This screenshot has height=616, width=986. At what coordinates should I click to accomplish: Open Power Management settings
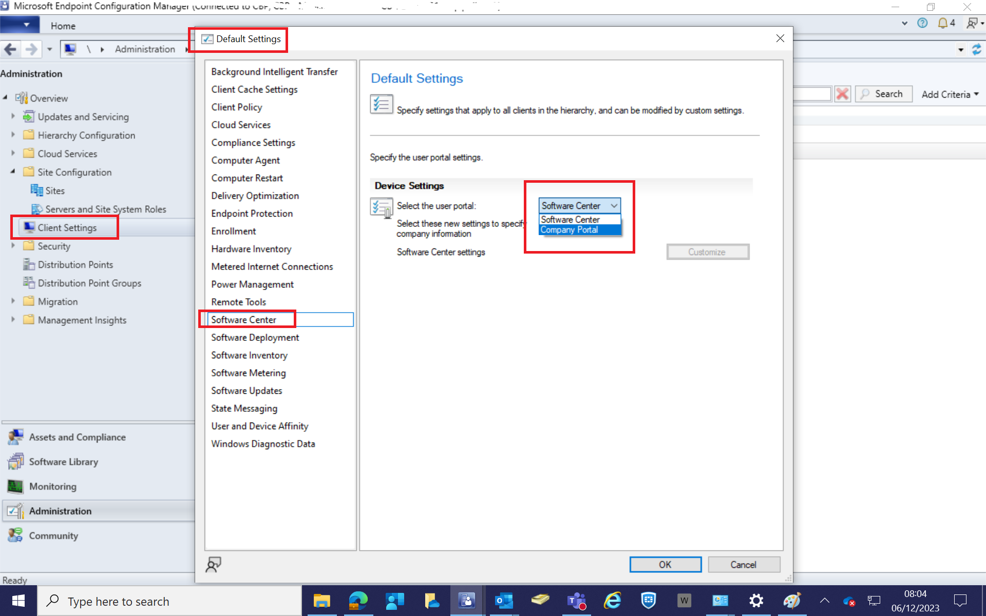(252, 284)
